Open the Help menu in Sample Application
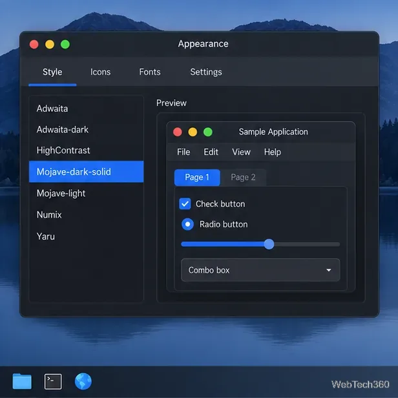 tap(273, 152)
